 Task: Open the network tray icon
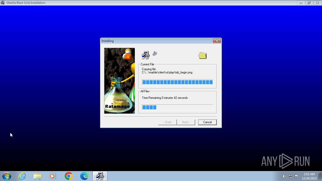point(291,176)
